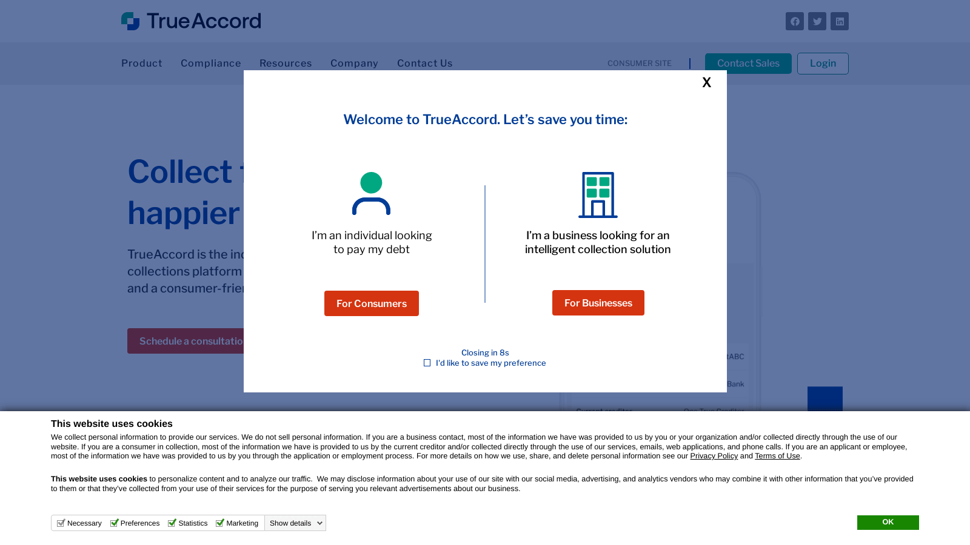The image size is (970, 545).
Task: Accept cookies with OK button
Action: point(888,523)
